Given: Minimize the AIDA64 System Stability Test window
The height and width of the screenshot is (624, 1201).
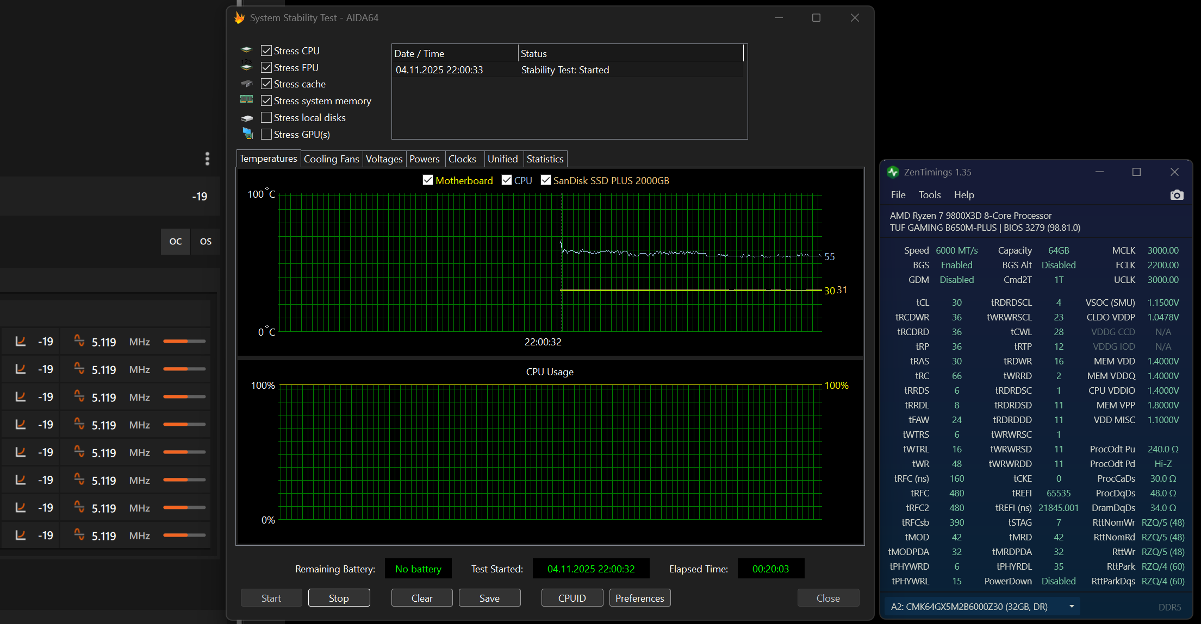Looking at the screenshot, I should [779, 18].
